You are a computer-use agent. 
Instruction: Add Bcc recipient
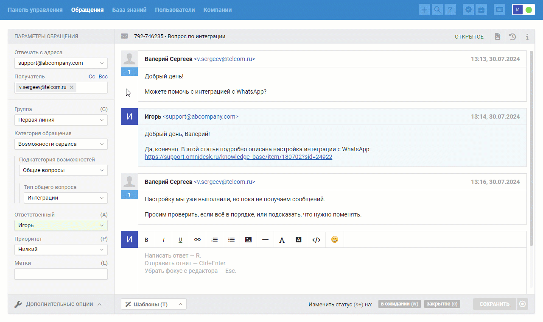[103, 77]
